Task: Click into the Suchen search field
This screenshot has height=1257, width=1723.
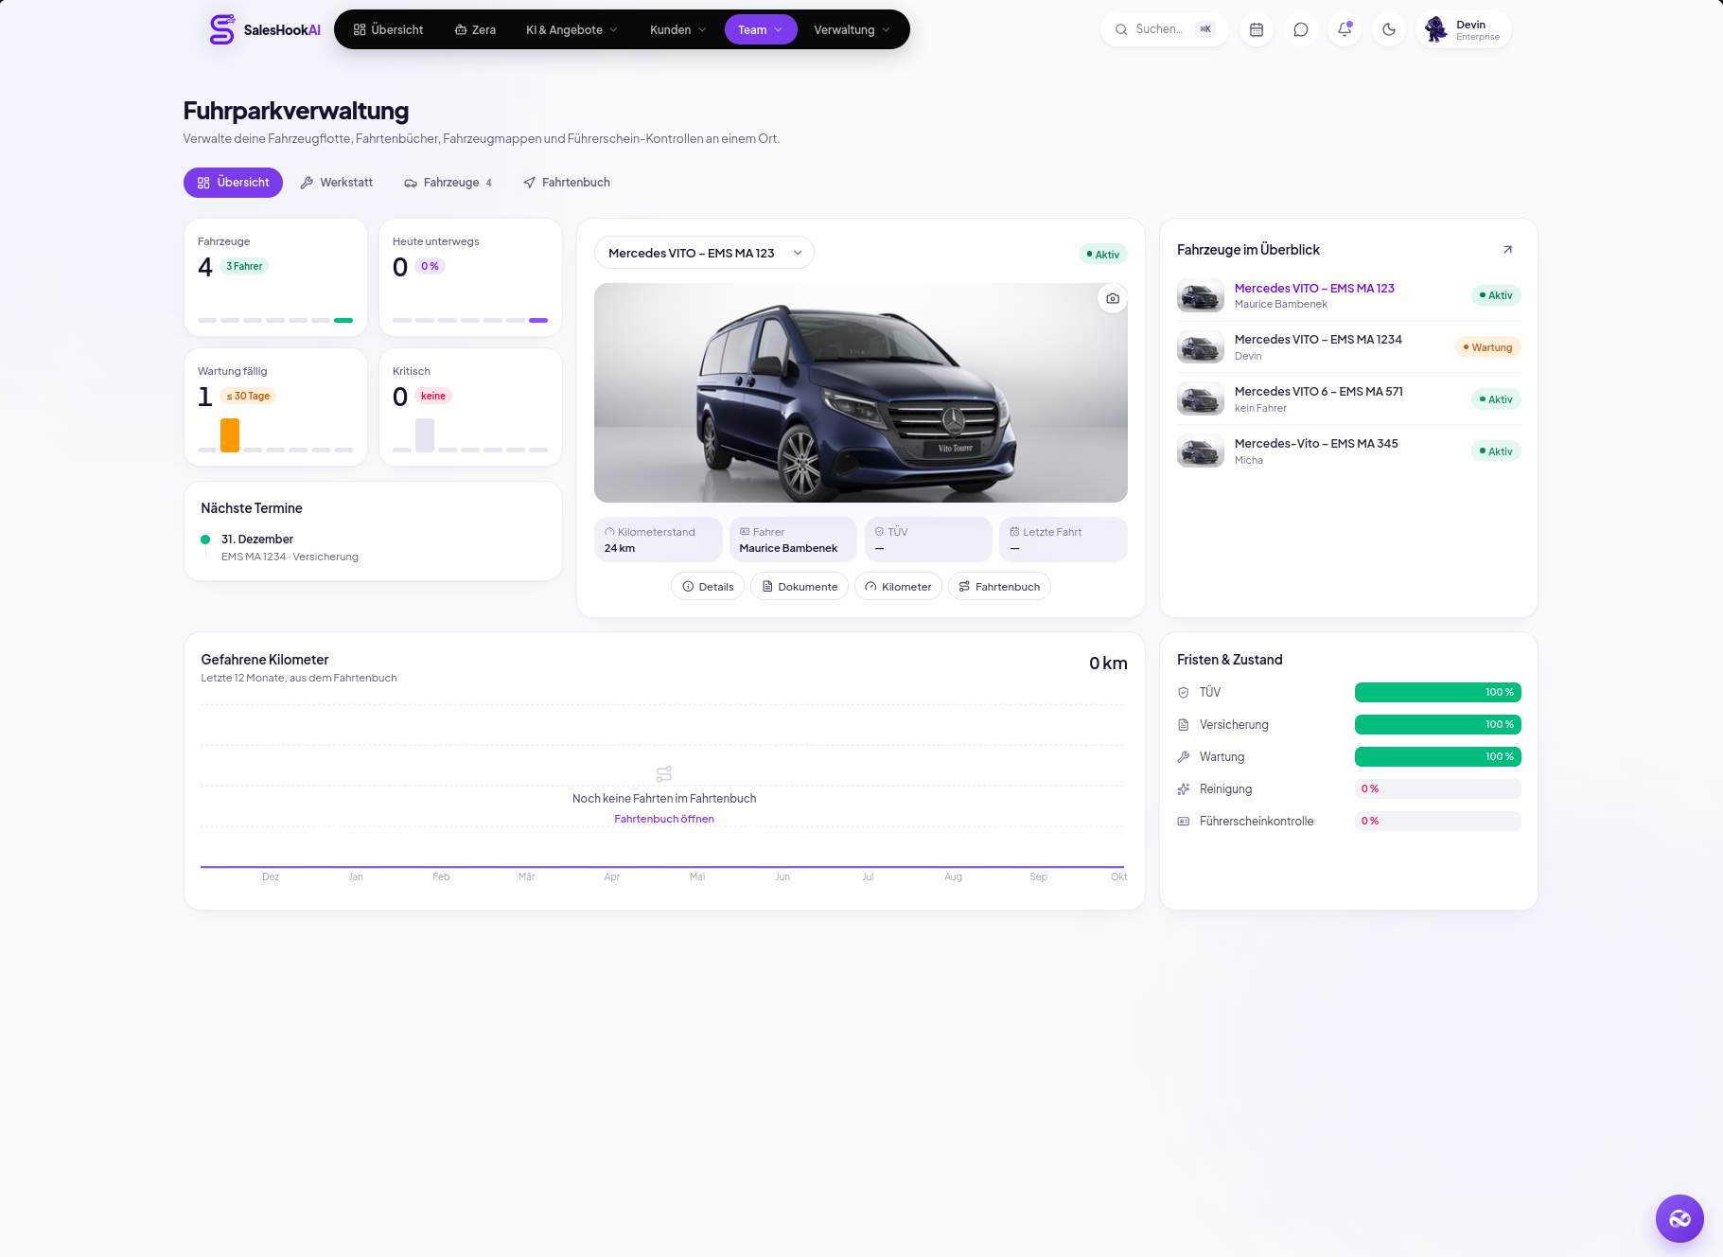Action: pos(1164,29)
